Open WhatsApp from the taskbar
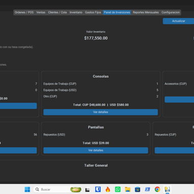The width and height of the screenshot is (194, 194). click(x=118, y=189)
